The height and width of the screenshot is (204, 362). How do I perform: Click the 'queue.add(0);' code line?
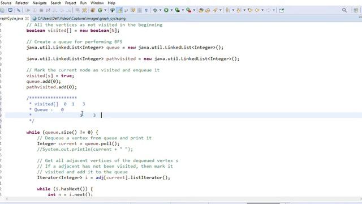pyautogui.click(x=44, y=82)
